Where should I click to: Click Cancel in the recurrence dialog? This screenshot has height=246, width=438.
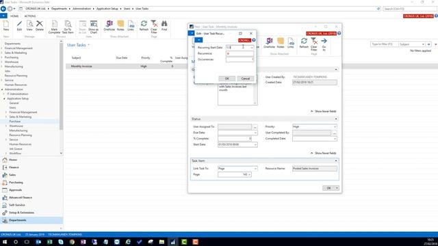pos(246,79)
